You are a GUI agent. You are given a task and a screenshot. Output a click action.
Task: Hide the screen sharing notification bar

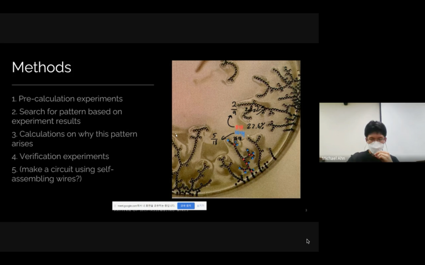point(200,205)
